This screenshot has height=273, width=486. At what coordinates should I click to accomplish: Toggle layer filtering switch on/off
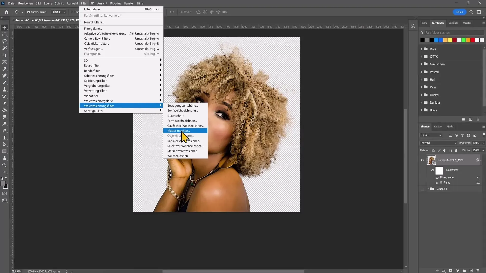click(x=484, y=135)
